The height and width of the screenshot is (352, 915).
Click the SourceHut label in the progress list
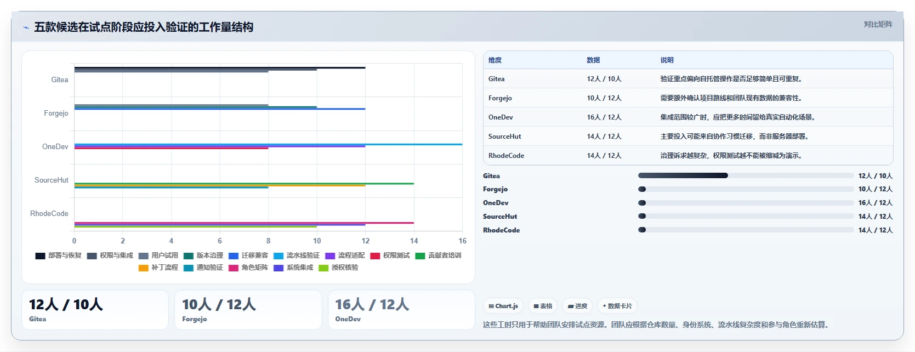pyautogui.click(x=500, y=217)
